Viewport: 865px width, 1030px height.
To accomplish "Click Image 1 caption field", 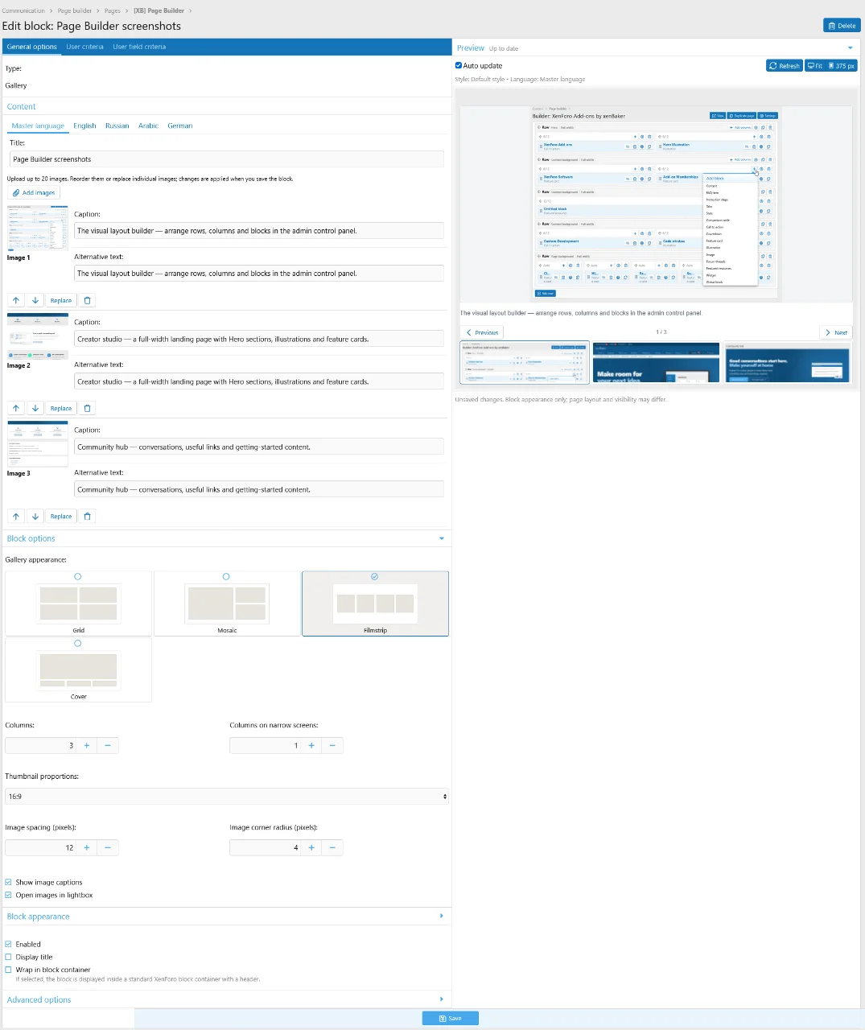I will pos(259,230).
